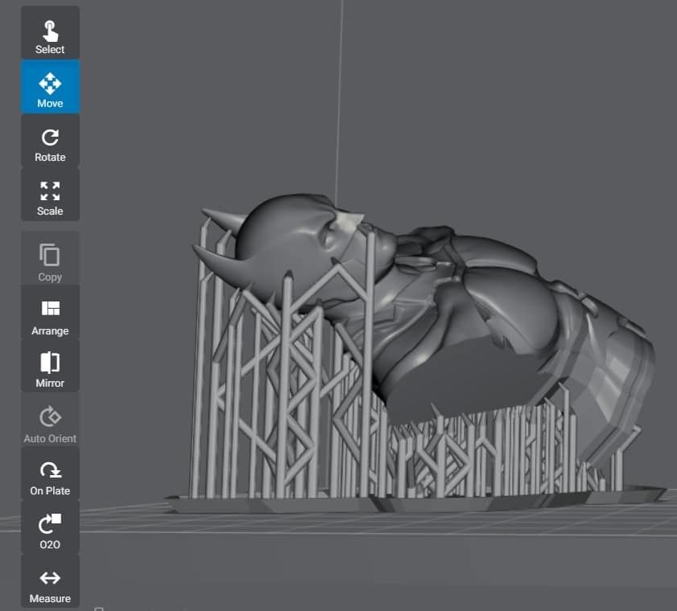Click the Arrange grid icon

(49, 306)
